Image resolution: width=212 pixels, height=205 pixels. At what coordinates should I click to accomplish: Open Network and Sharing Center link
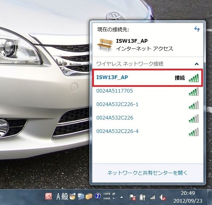(147, 173)
